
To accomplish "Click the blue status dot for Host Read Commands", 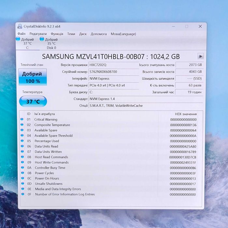I will (x=22, y=157).
